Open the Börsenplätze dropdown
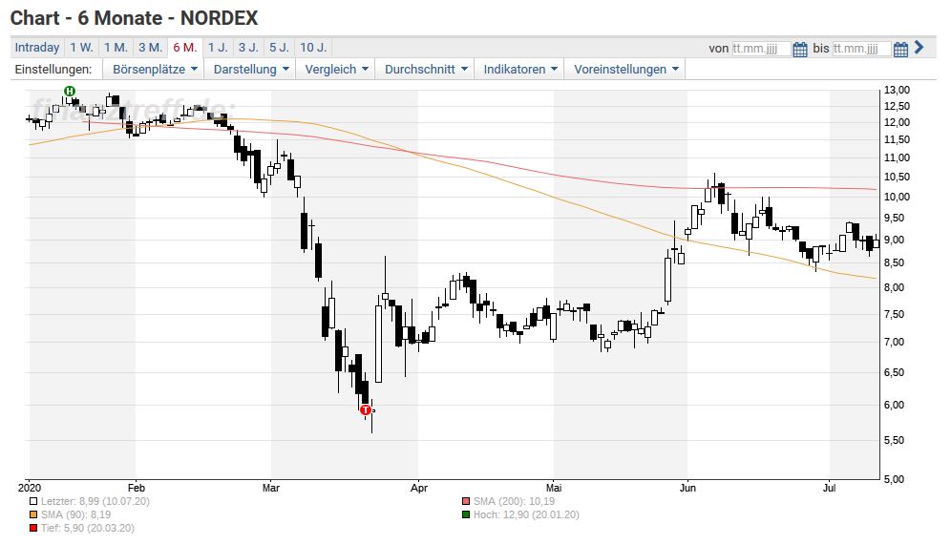Viewport: 951px width, 545px height. pos(154,69)
